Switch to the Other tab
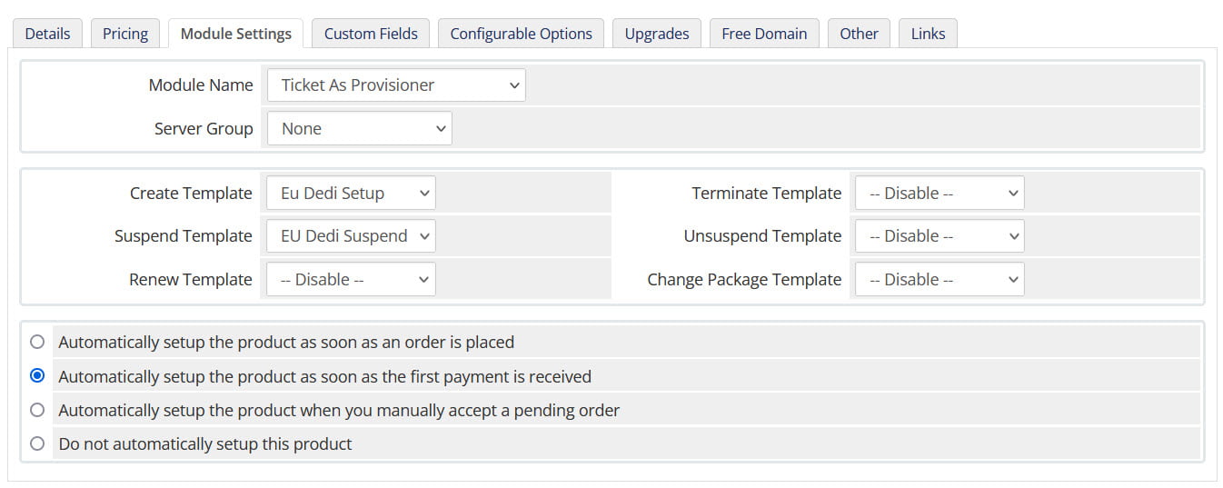The image size is (1223, 488). 859,34
